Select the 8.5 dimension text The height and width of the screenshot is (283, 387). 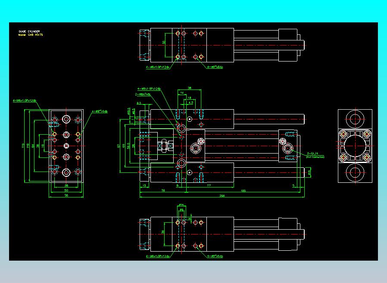(139, 103)
